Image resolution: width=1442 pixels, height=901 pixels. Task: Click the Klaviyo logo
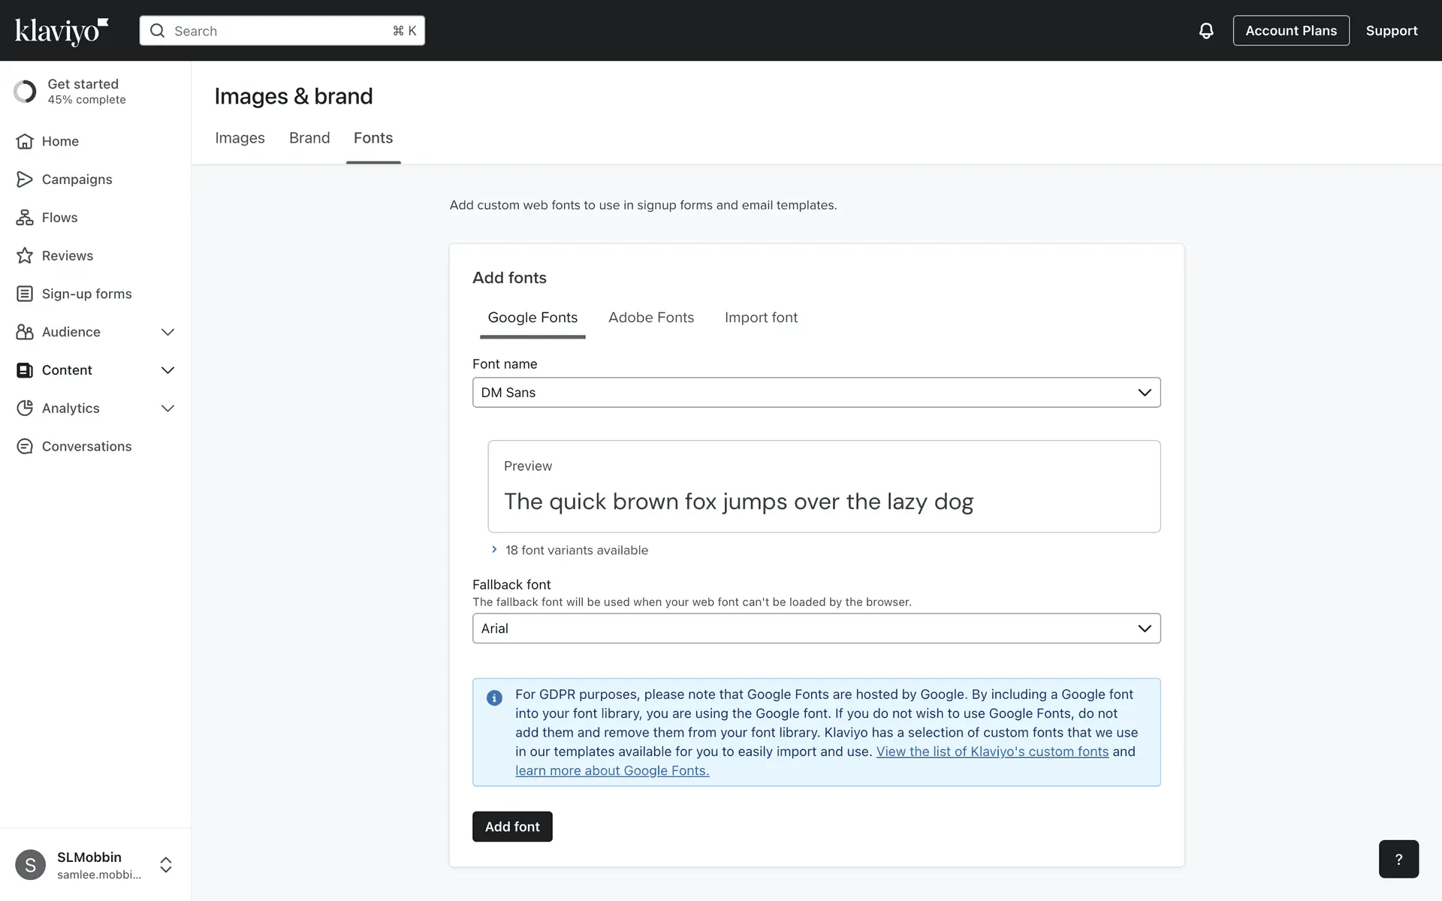tap(62, 32)
